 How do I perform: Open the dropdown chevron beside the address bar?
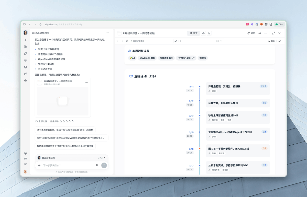[x=221, y=41]
